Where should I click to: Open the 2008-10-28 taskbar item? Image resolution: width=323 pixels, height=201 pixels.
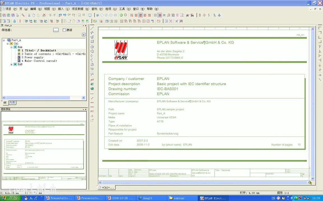coord(121,198)
